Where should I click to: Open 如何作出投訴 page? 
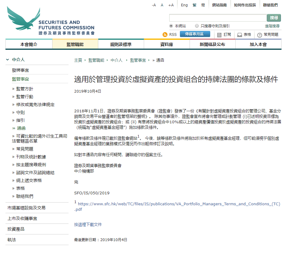[x=245, y=5]
